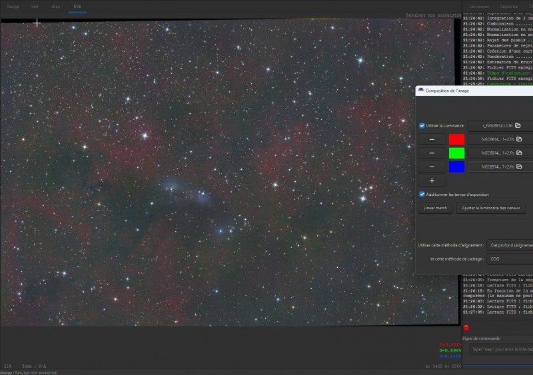
Task: Click et cette méthode de cadrage label
Action: [x=457, y=259]
